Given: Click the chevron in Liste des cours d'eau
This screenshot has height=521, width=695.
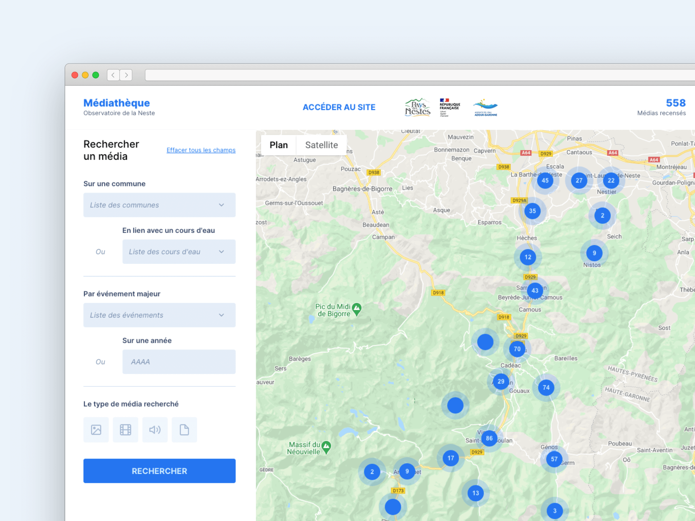Looking at the screenshot, I should pyautogui.click(x=222, y=252).
